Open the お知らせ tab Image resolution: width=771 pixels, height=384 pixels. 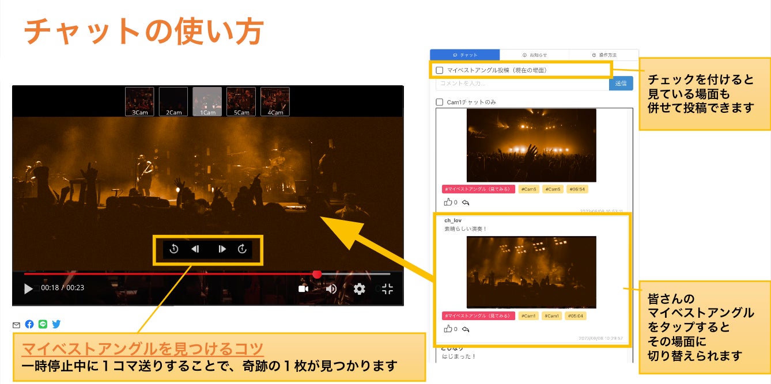(534, 55)
